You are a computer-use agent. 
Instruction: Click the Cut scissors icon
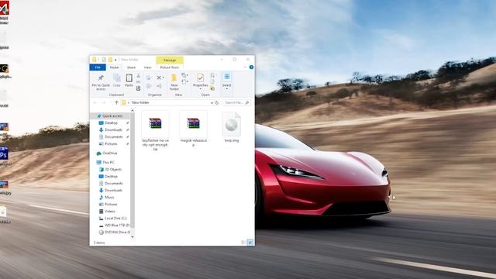coord(138,76)
